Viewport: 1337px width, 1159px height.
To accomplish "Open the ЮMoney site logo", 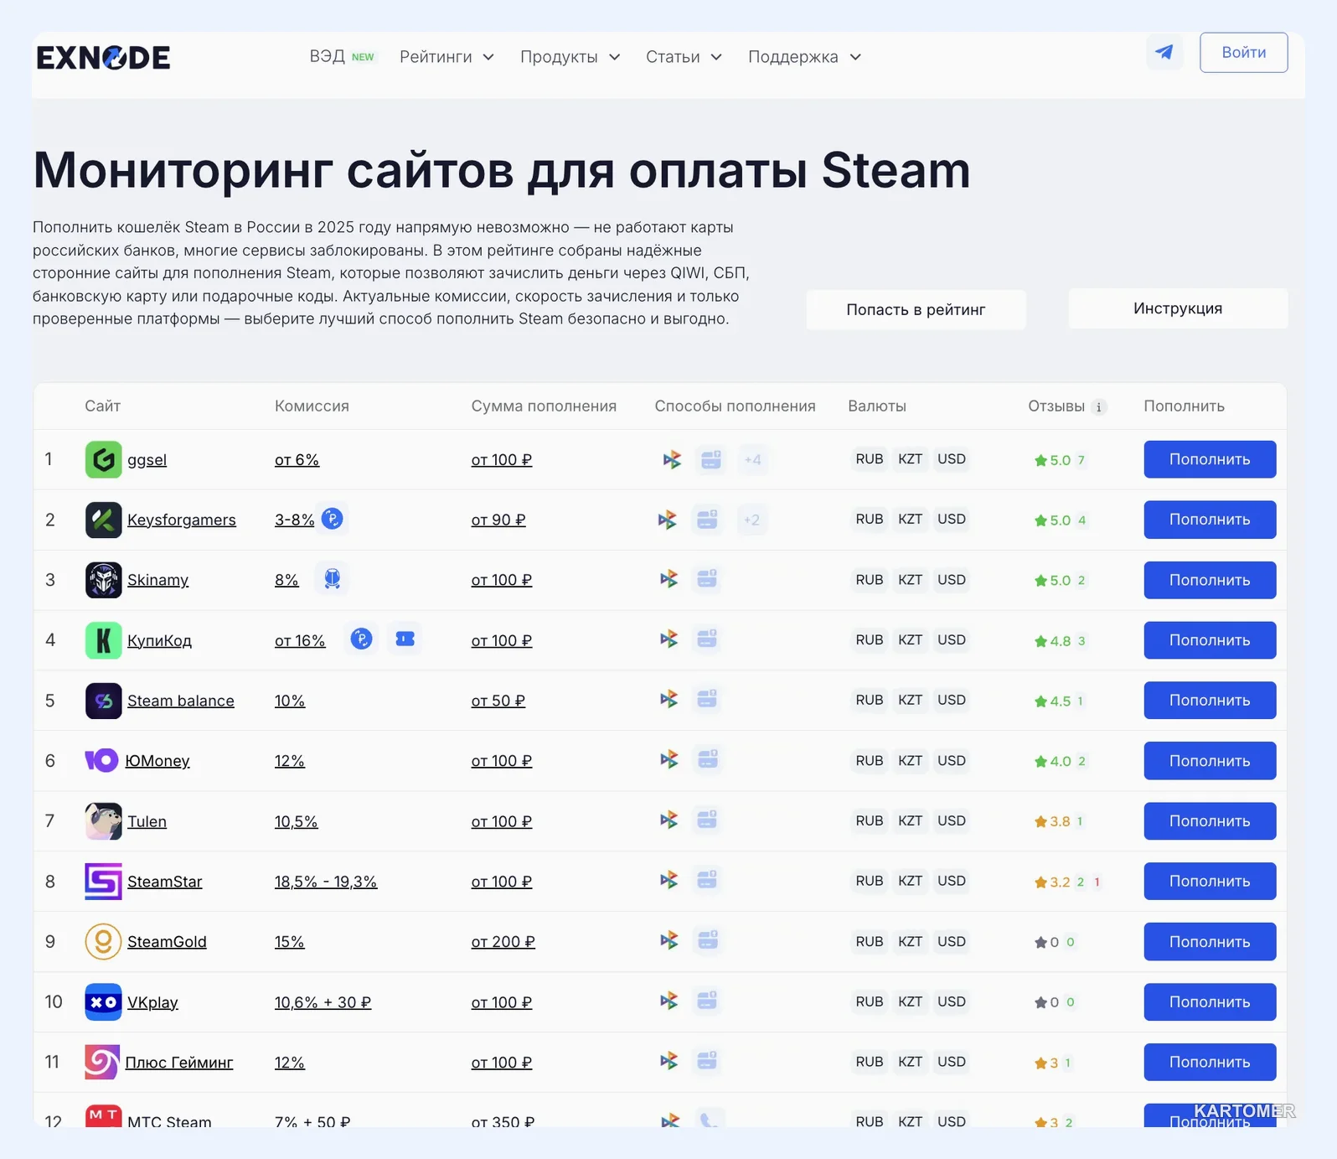I will (102, 760).
